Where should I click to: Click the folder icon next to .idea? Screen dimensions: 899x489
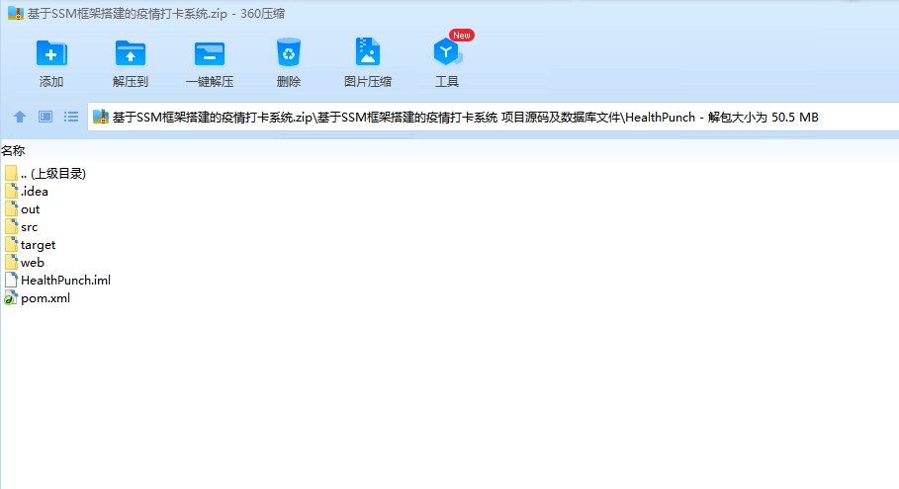click(x=12, y=192)
